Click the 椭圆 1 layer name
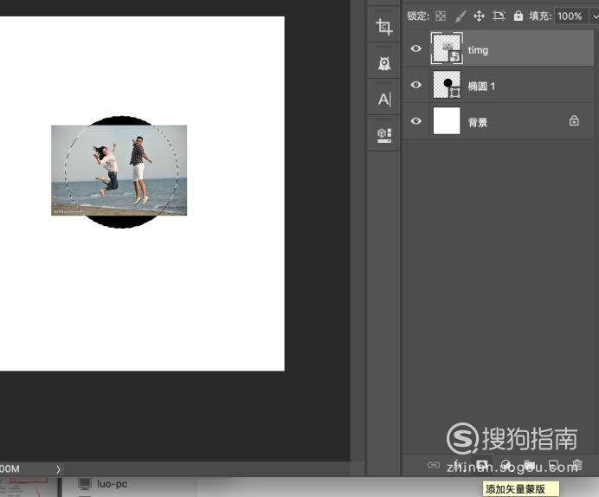 [481, 87]
